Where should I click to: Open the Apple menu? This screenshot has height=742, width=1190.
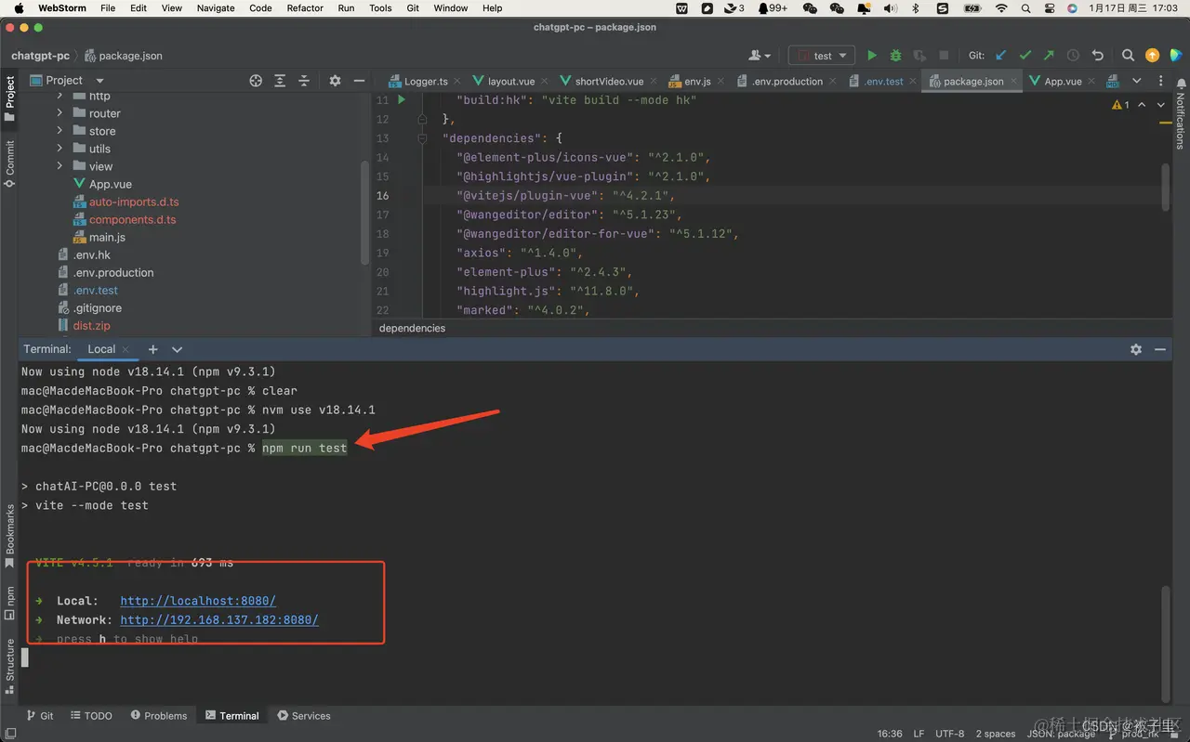(19, 8)
